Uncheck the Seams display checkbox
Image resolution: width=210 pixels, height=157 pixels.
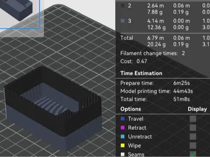pyautogui.click(x=193, y=154)
